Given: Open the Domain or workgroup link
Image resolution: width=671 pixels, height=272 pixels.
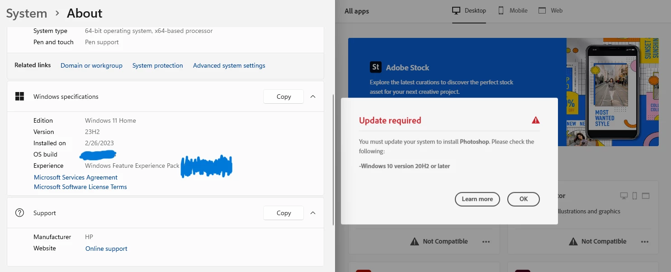Looking at the screenshot, I should (91, 65).
